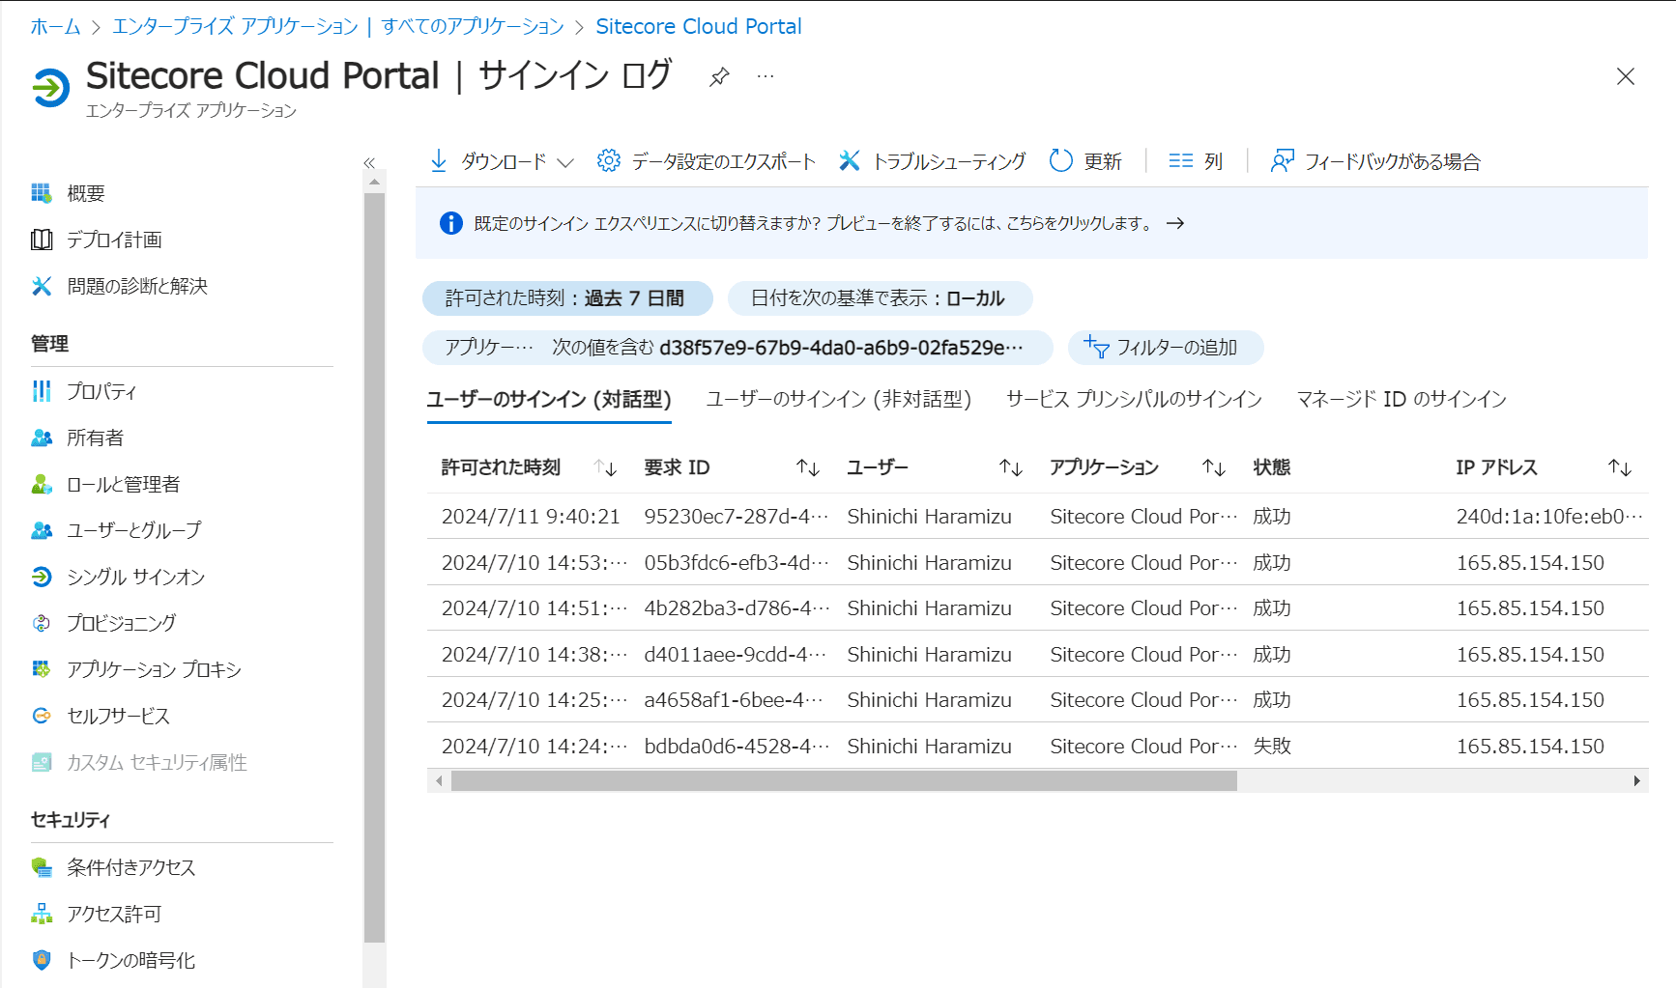Change the 日付を次の基準で表示 ローカル setting

879,298
